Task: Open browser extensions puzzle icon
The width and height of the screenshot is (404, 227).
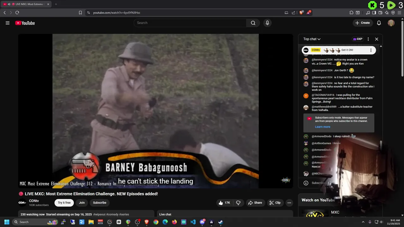Action: 351,13
